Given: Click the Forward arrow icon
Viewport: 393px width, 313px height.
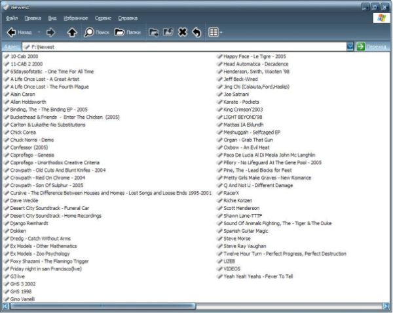Looking at the screenshot, I should pyautogui.click(x=50, y=32).
